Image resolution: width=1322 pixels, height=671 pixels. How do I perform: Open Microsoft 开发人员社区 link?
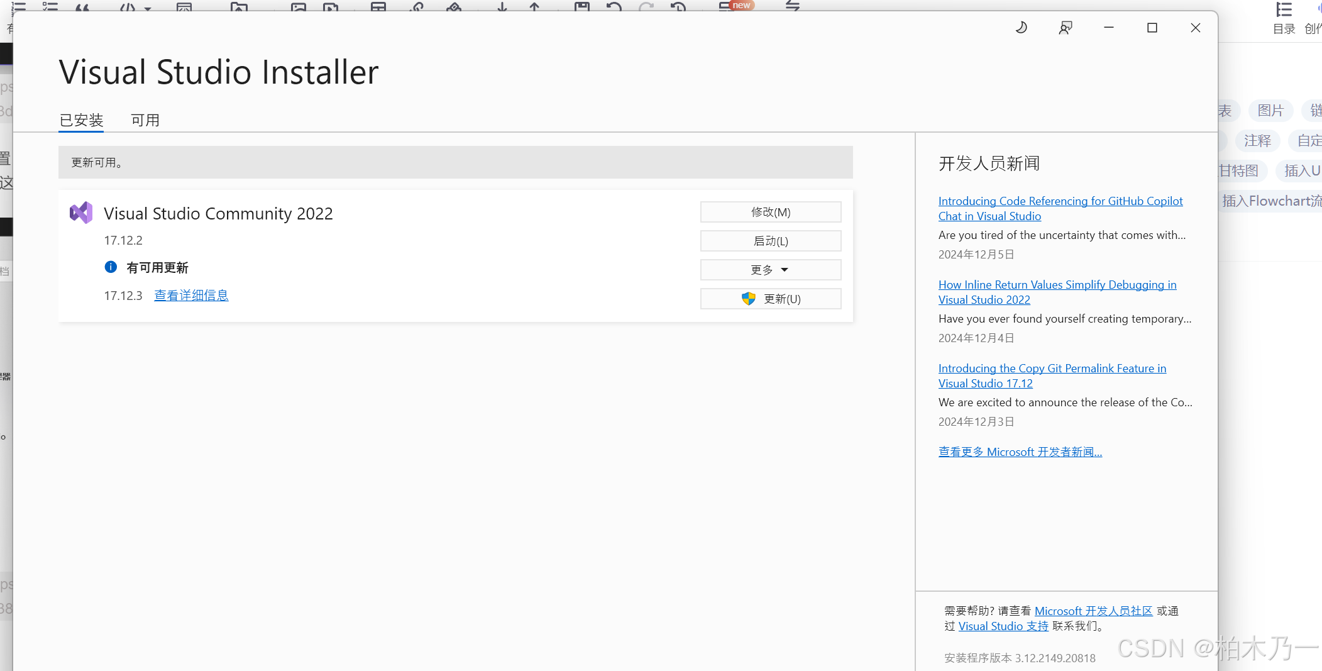point(1094,611)
